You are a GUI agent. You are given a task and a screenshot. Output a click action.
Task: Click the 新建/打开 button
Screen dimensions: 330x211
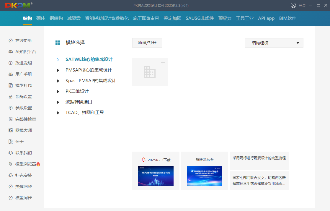147,43
